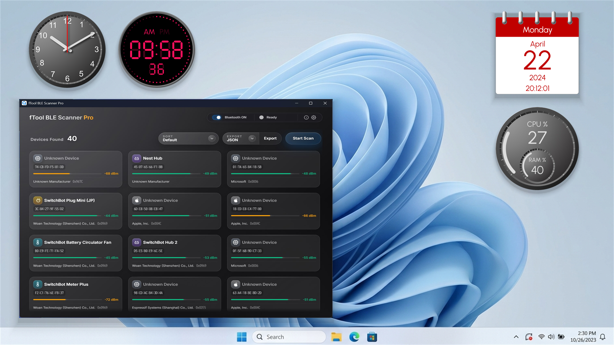Click the -49 dBm signal bar
This screenshot has width=614, height=345.
pos(166,173)
